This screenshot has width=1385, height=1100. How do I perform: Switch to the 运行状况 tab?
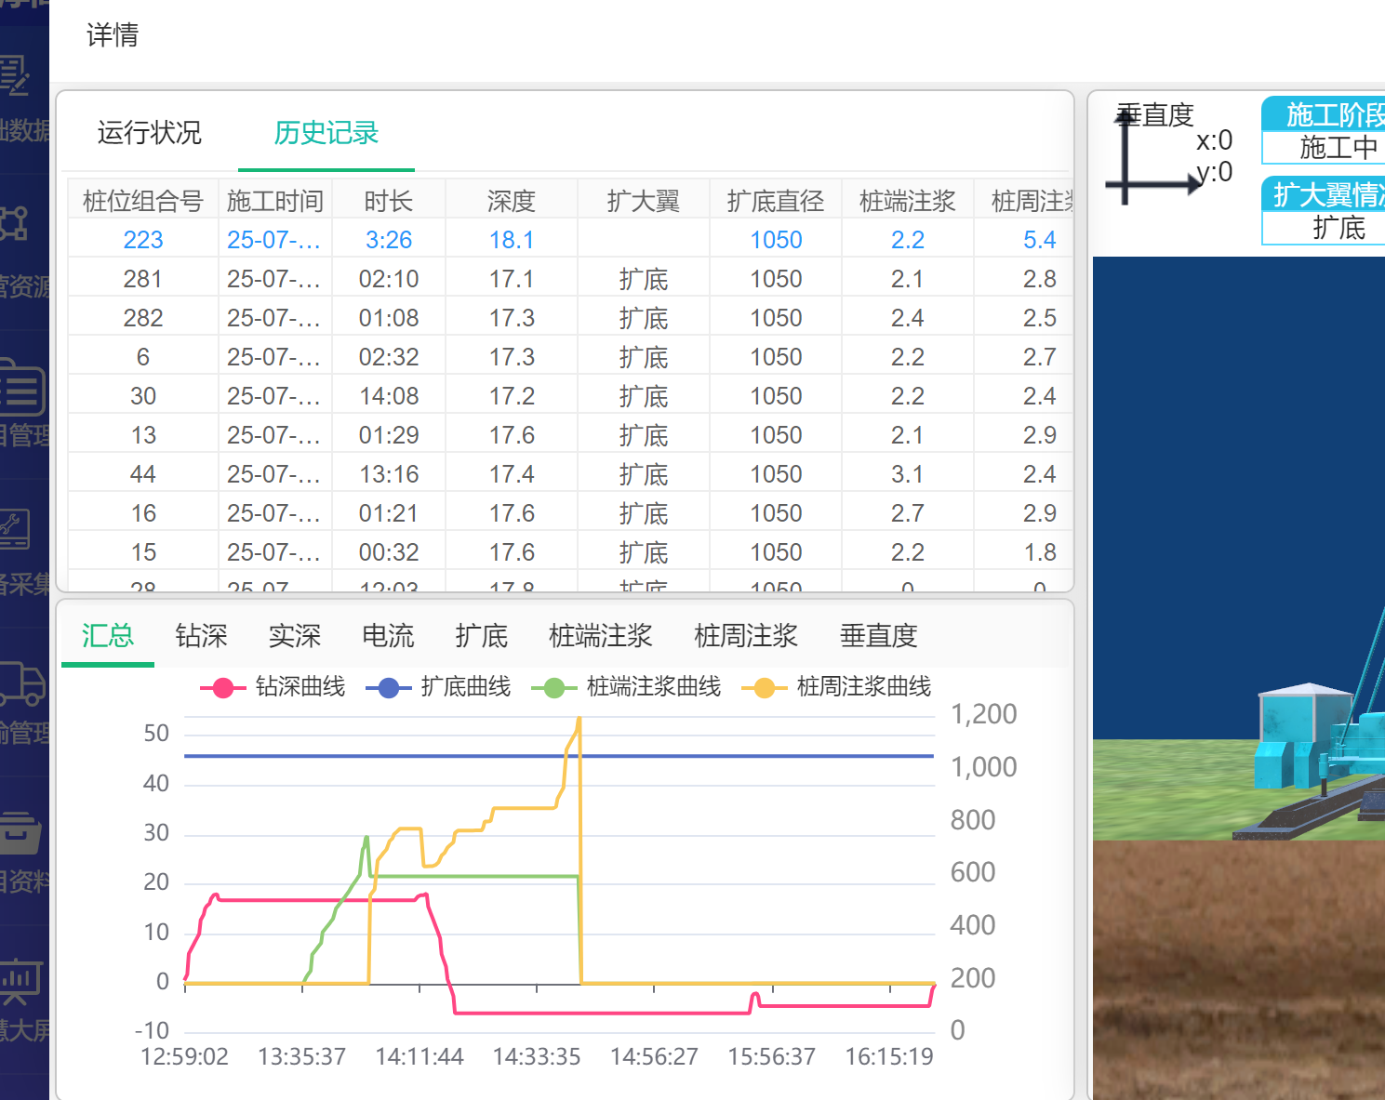click(x=149, y=133)
